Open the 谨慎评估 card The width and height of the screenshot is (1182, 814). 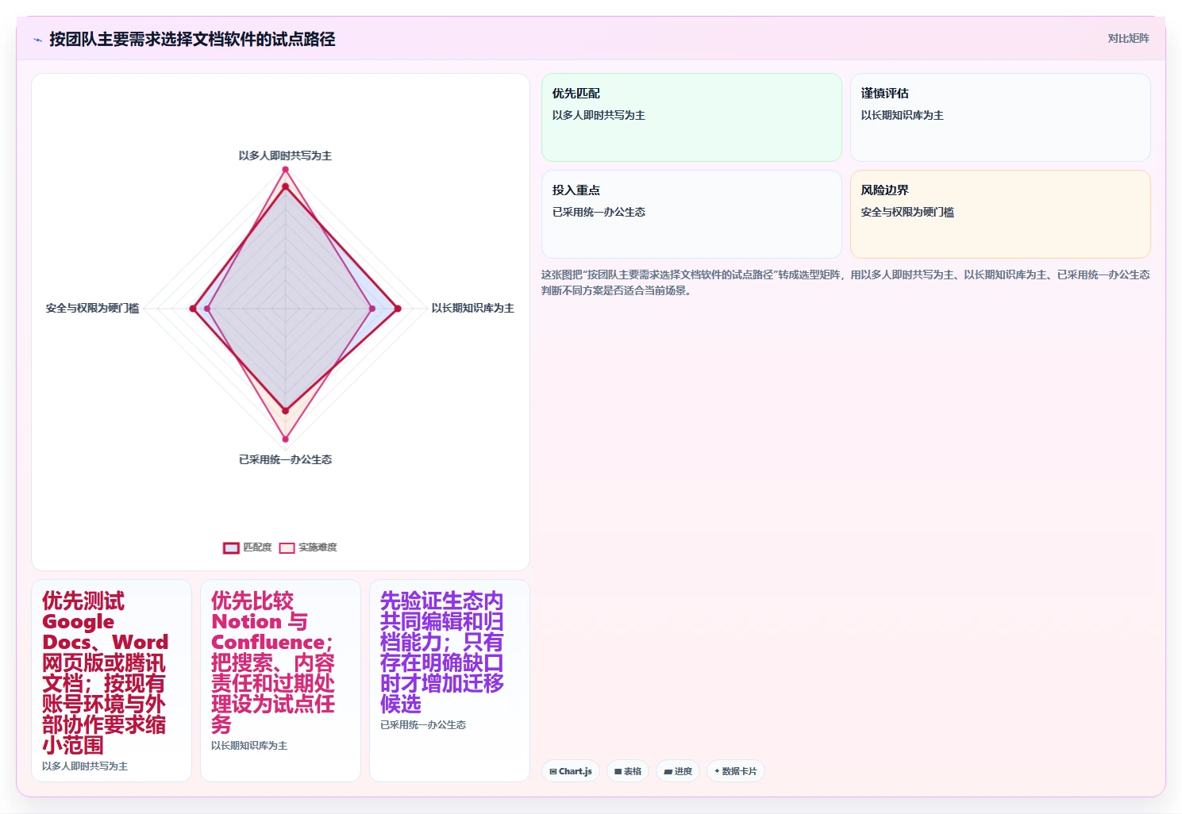[x=1000, y=117]
